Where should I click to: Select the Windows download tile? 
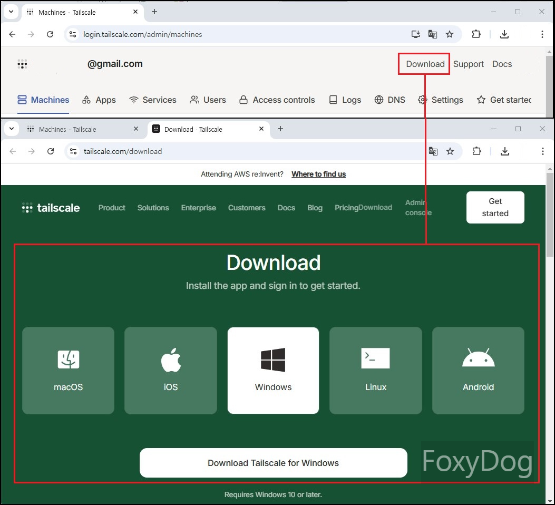273,371
